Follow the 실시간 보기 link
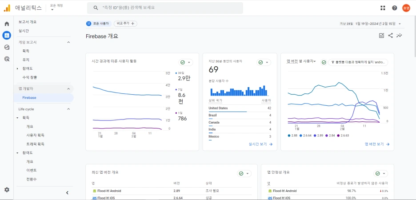 (x=260, y=144)
